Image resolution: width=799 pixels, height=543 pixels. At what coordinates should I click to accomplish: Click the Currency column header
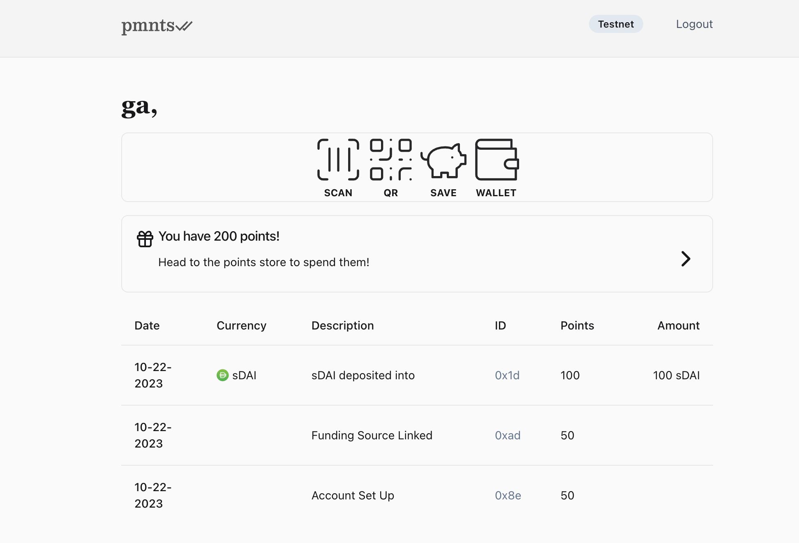click(241, 325)
